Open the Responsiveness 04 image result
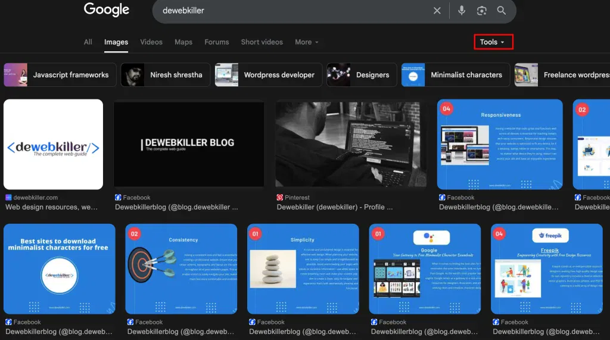 pyautogui.click(x=500, y=144)
